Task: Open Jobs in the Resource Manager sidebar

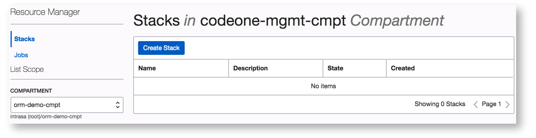Action: pos(21,55)
